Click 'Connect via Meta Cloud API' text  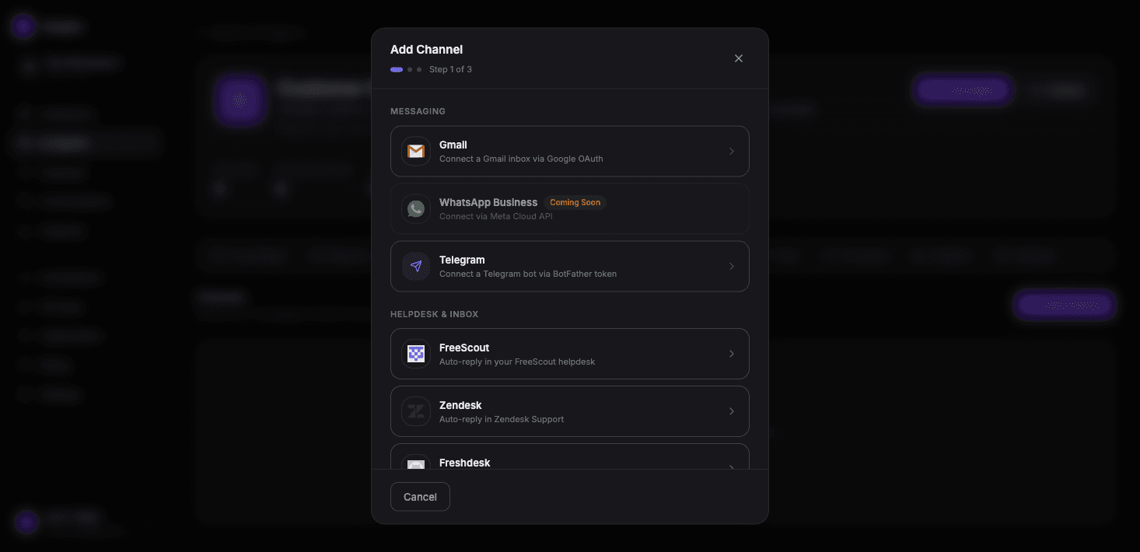[x=496, y=216]
